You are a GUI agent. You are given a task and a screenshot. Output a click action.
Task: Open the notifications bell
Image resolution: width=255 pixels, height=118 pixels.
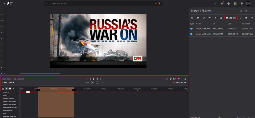(x=222, y=4)
